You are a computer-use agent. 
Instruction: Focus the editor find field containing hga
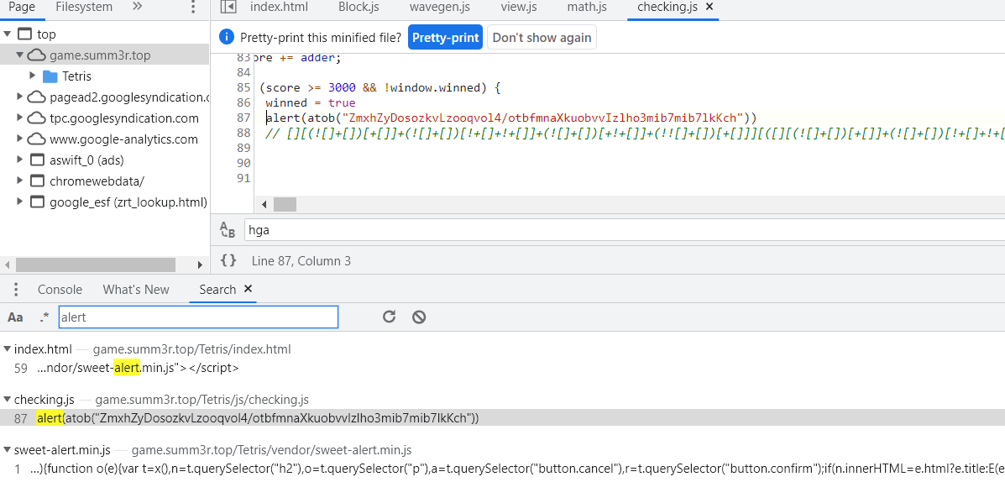[625, 230]
